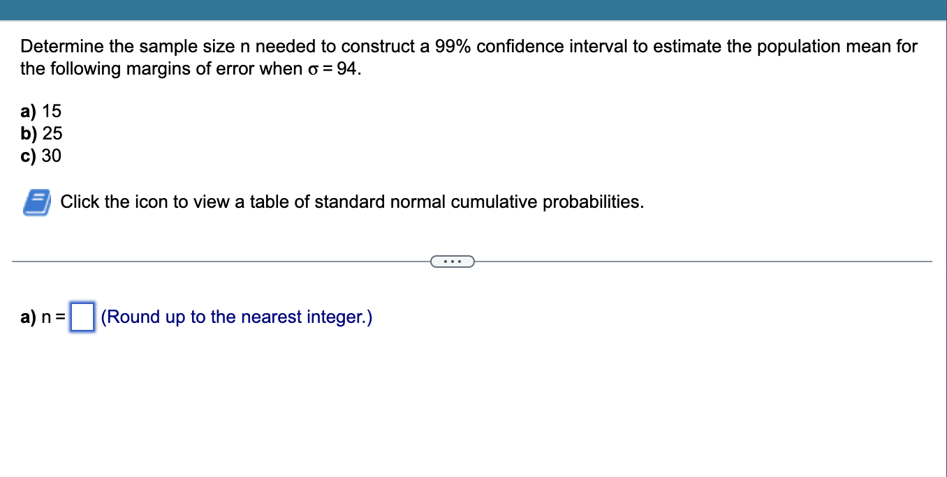The height and width of the screenshot is (477, 947).
Task: Select the margin of error value 15
Action: pos(52,110)
